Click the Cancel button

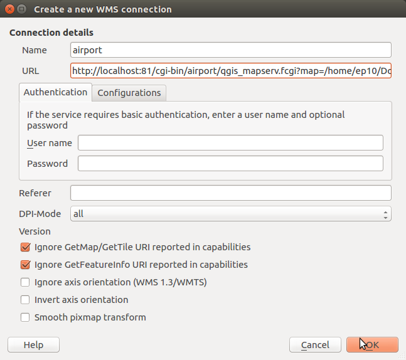(x=315, y=345)
